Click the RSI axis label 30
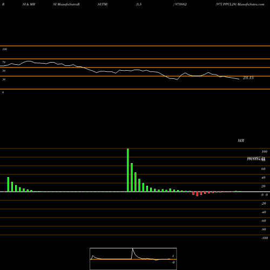This screenshot has height=270, width=270. tap(4, 79)
